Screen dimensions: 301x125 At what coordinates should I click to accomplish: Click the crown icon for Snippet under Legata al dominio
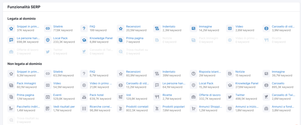(11, 28)
